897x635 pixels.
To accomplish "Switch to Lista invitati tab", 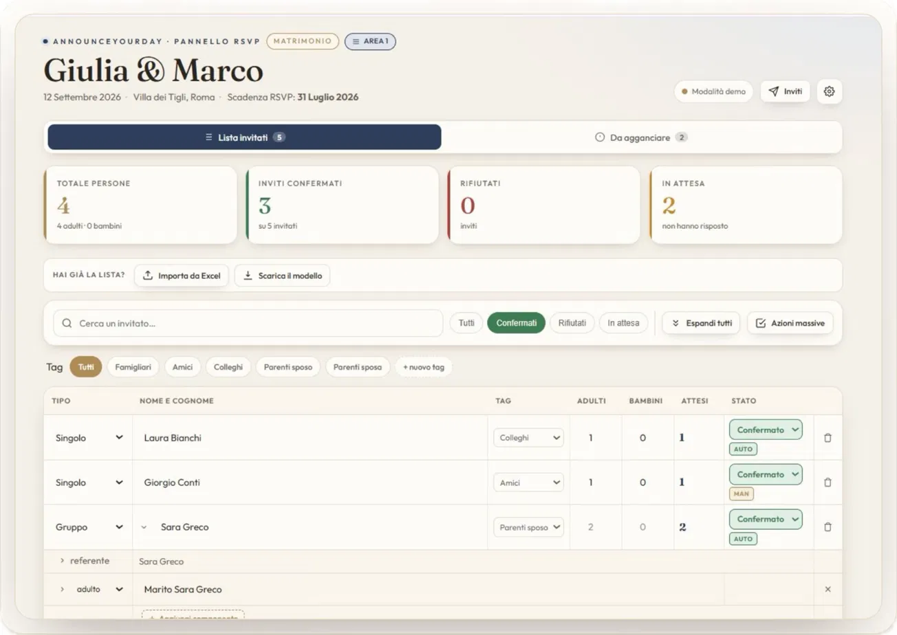I will tap(244, 137).
